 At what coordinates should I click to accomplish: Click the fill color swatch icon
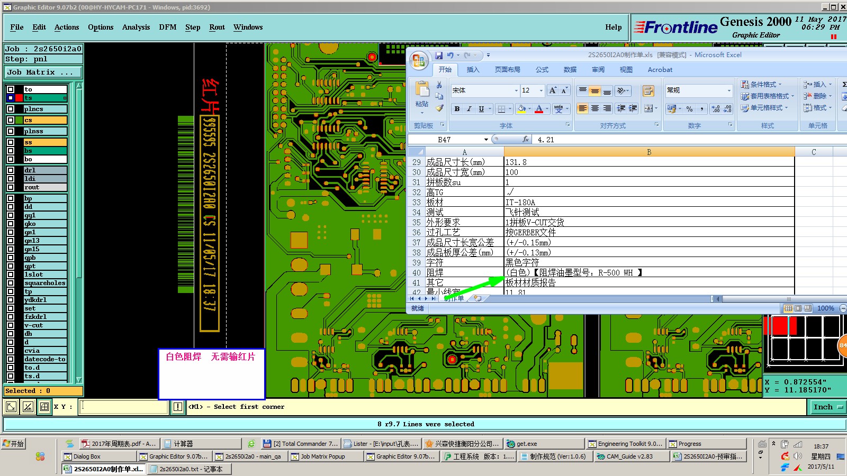521,108
